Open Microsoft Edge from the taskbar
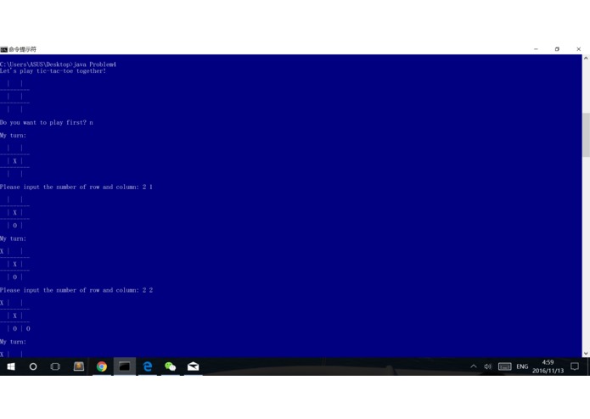The width and height of the screenshot is (590, 419). pyautogui.click(x=148, y=366)
